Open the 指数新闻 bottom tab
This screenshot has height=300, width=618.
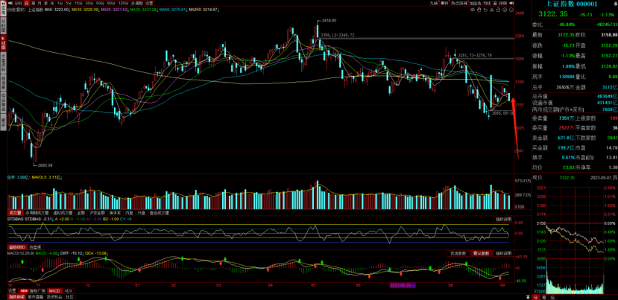click(16, 297)
